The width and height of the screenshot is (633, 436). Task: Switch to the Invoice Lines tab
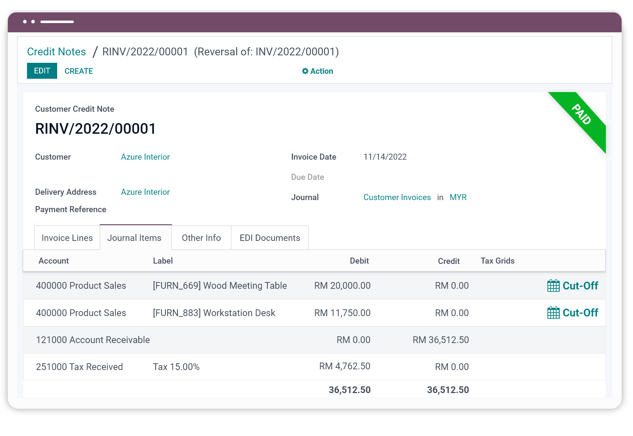coord(67,238)
